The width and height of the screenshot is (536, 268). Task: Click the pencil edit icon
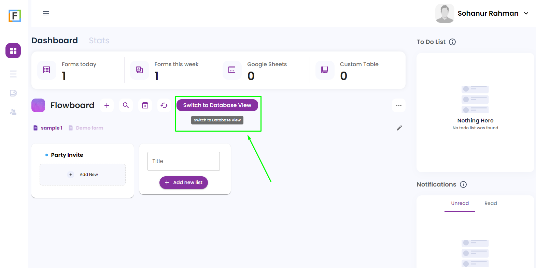(399, 128)
